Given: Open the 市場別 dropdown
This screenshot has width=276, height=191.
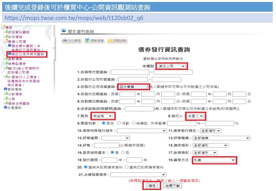Looking at the screenshot, I should click(x=172, y=66).
